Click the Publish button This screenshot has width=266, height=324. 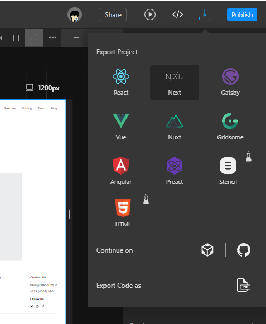pyautogui.click(x=242, y=14)
